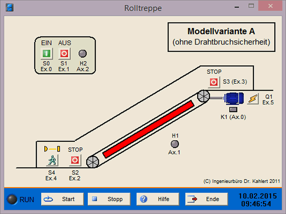Click the lower escalator roller wheel
This screenshot has height=214, width=286.
click(92, 162)
